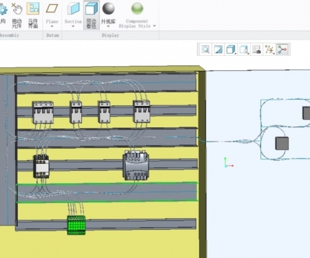Viewport: 310px width, 258px height.
Task: Click the Refit zoom icon in graphics toolbar
Action: (x=205, y=50)
